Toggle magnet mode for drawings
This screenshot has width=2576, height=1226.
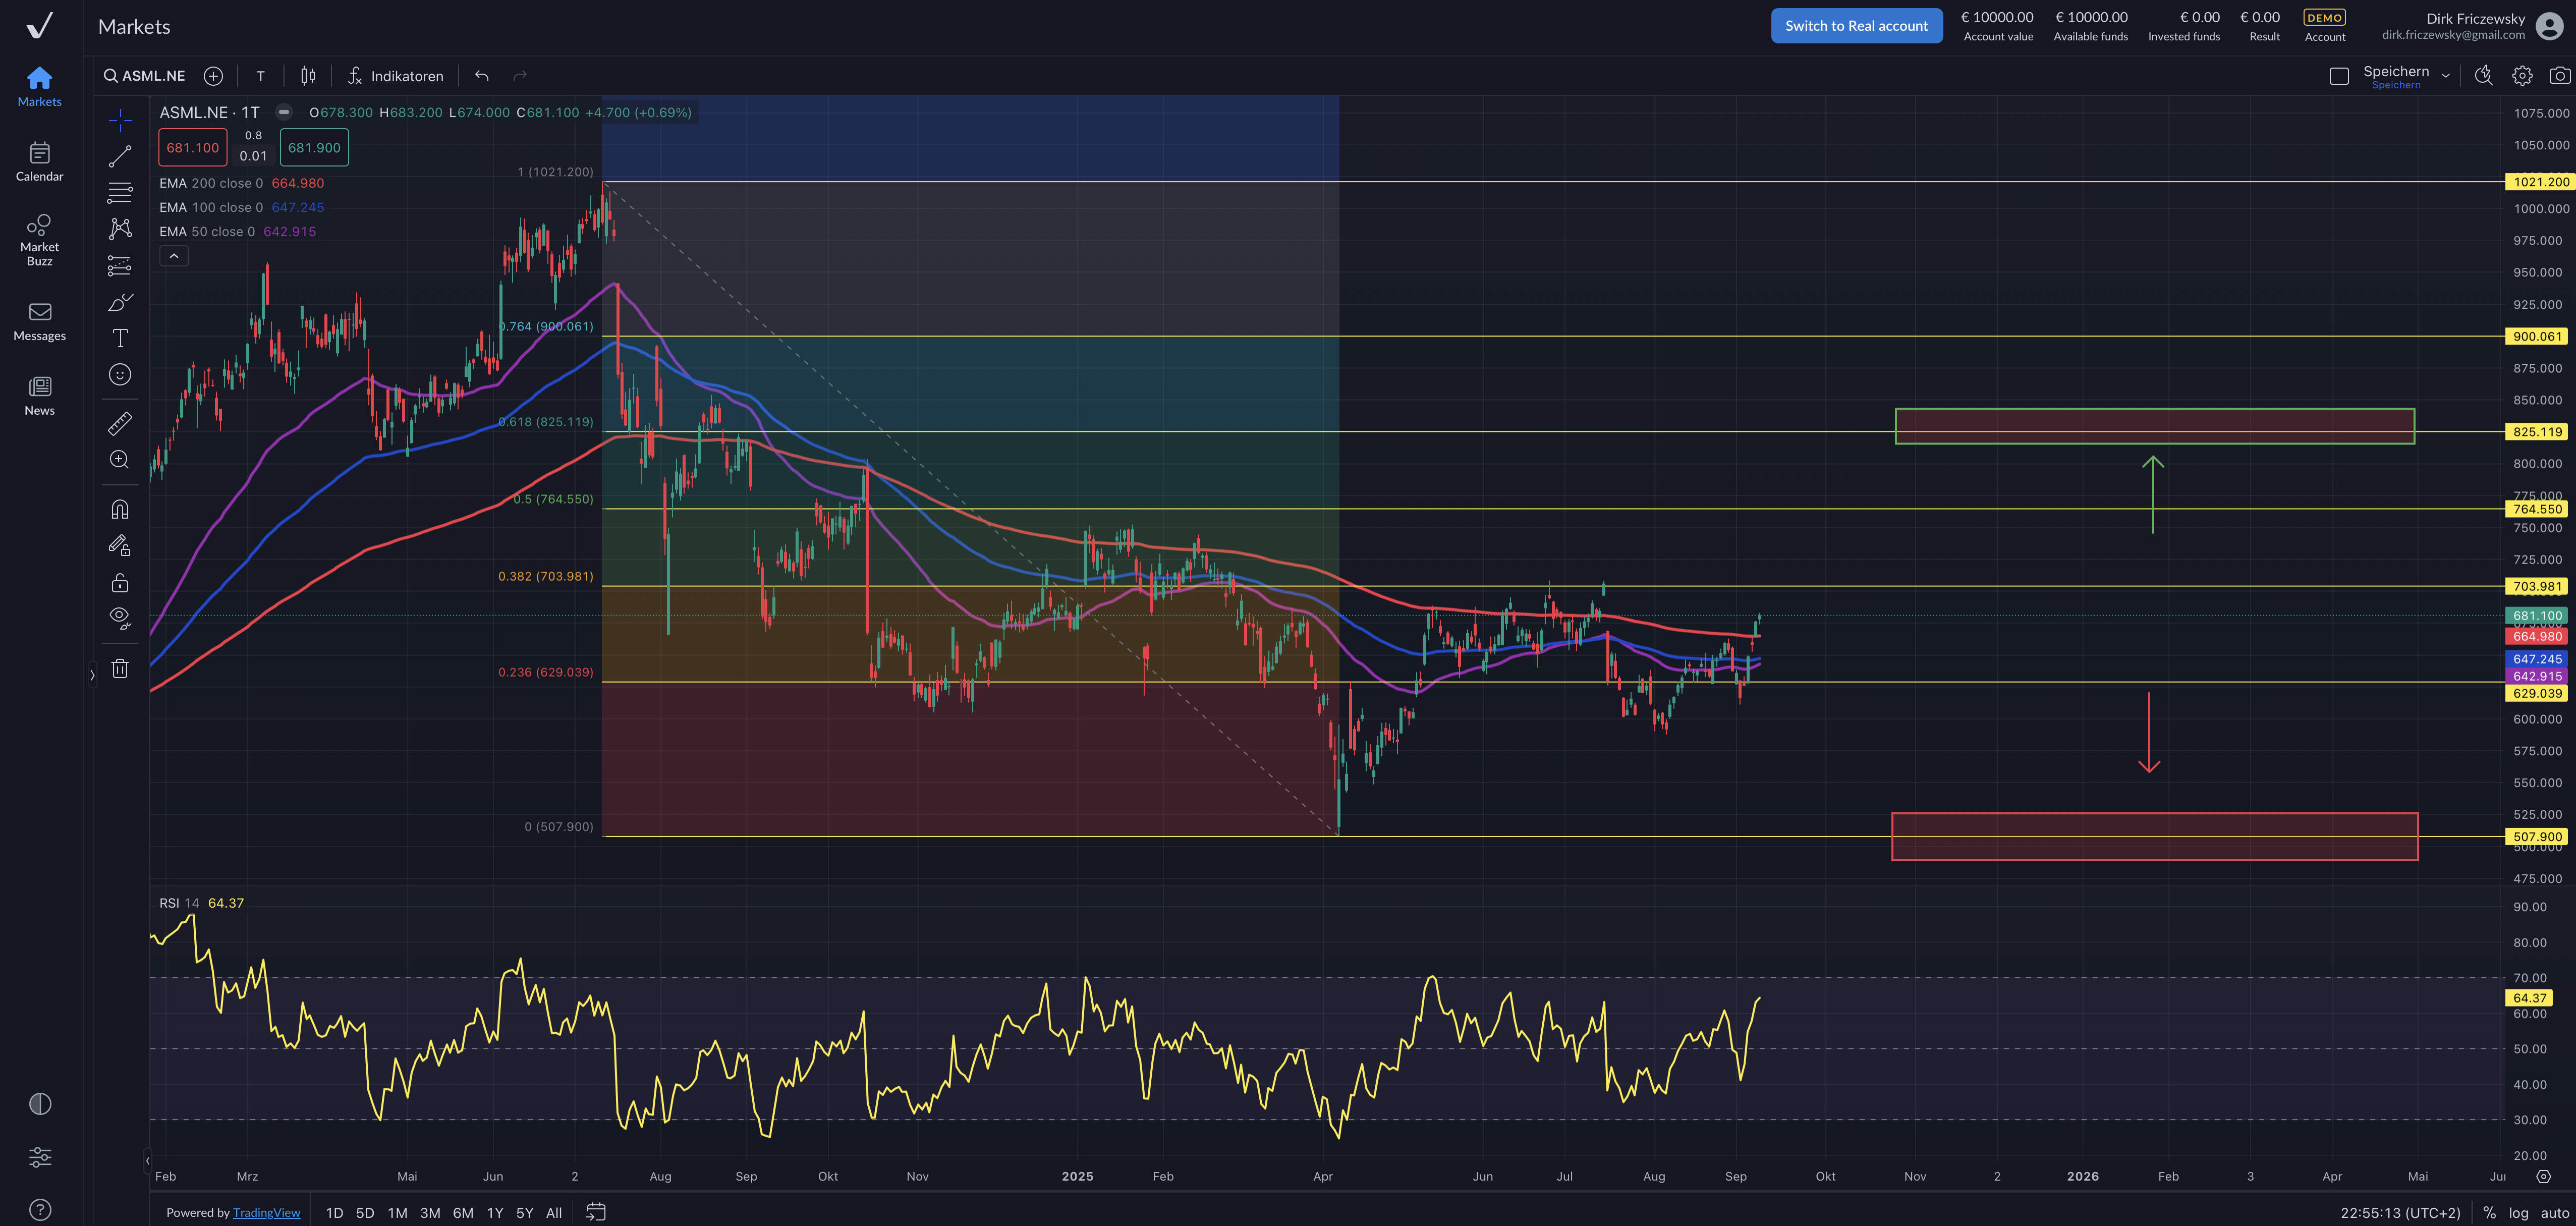coord(120,510)
